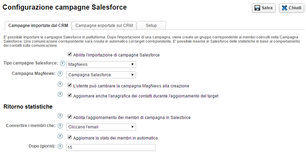Open help for Abilita l'aggiornamento dei membri

60,116
